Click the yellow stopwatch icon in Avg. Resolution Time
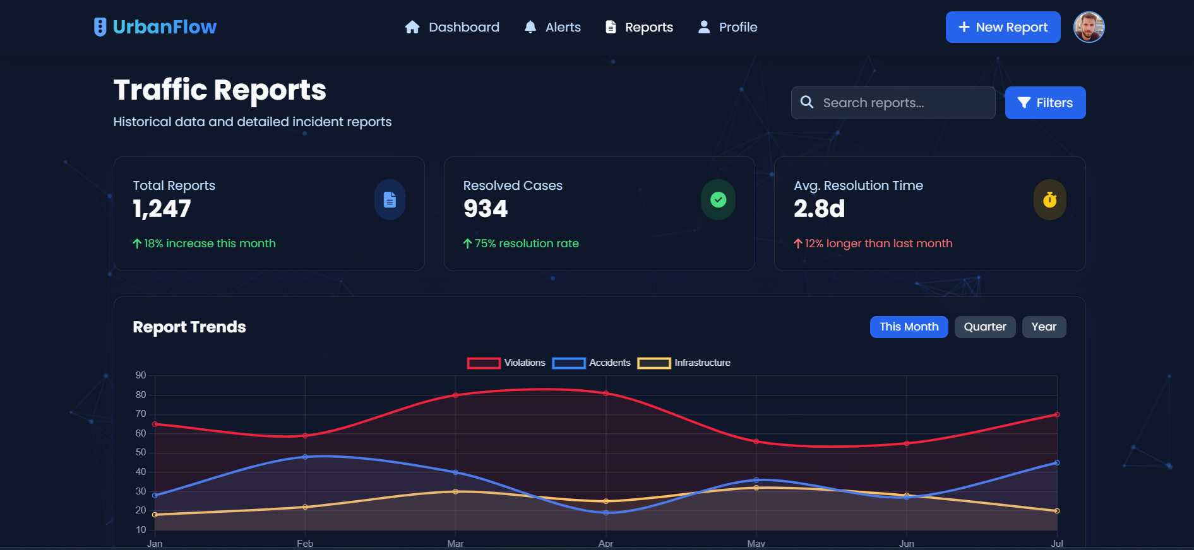This screenshot has width=1194, height=550. pos(1049,200)
